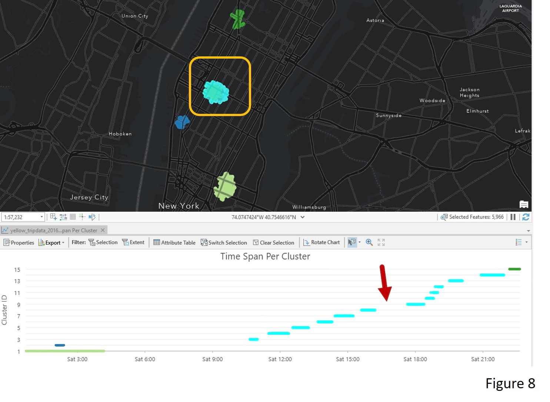550x402 pixels.
Task: Click Rotate Chart
Action: 321,243
